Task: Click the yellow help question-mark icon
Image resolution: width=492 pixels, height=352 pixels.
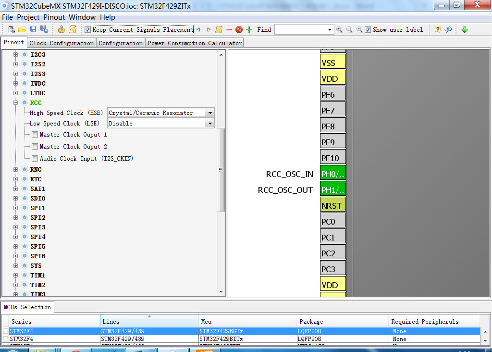Action: point(437,29)
